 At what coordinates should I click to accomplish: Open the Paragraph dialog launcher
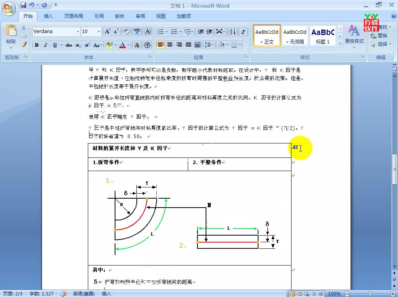pos(246,56)
